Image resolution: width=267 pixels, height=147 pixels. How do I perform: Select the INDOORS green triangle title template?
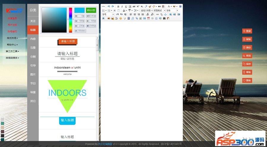(x=67, y=96)
